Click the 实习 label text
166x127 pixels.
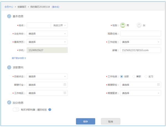151,77
